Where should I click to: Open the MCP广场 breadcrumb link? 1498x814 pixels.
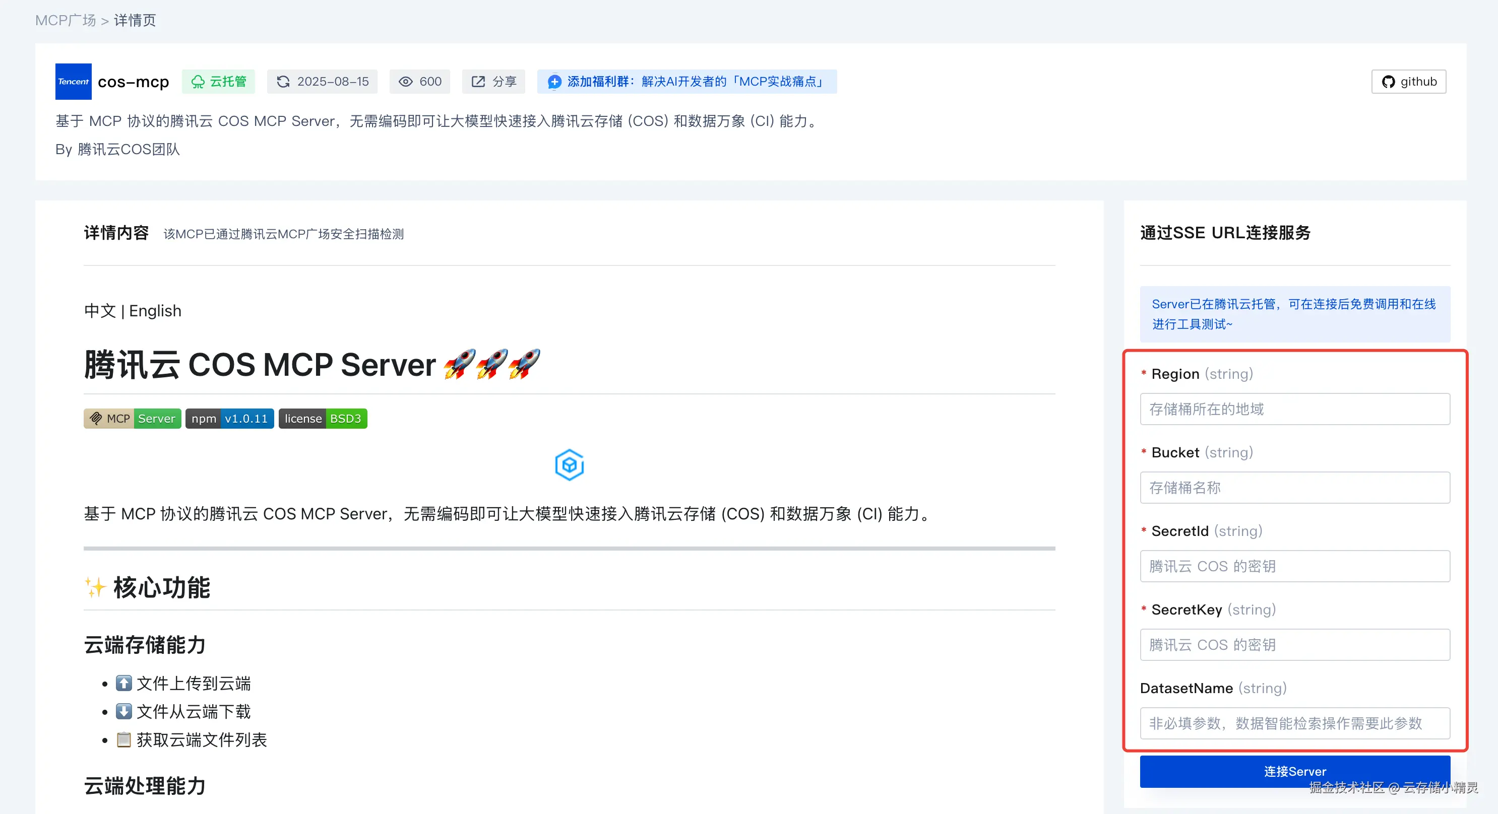[x=65, y=20]
